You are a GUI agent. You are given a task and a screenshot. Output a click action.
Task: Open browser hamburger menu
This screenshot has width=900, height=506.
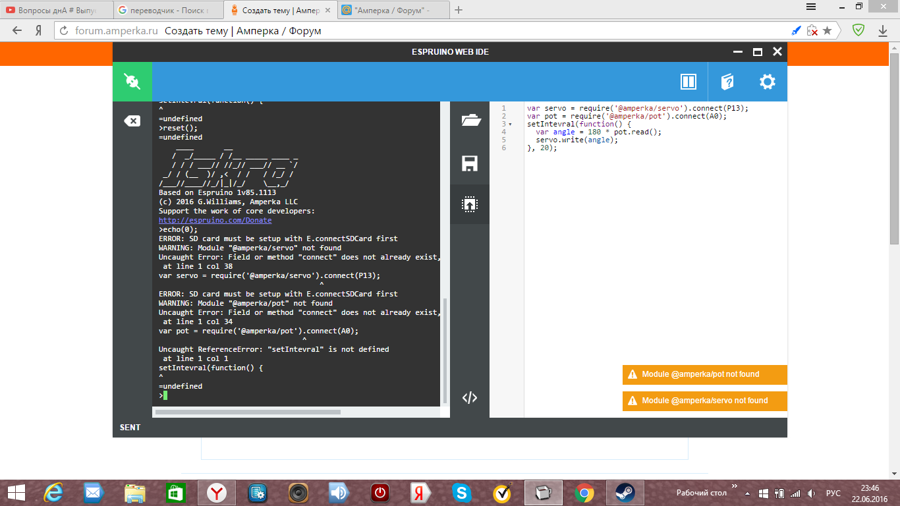(x=812, y=6)
